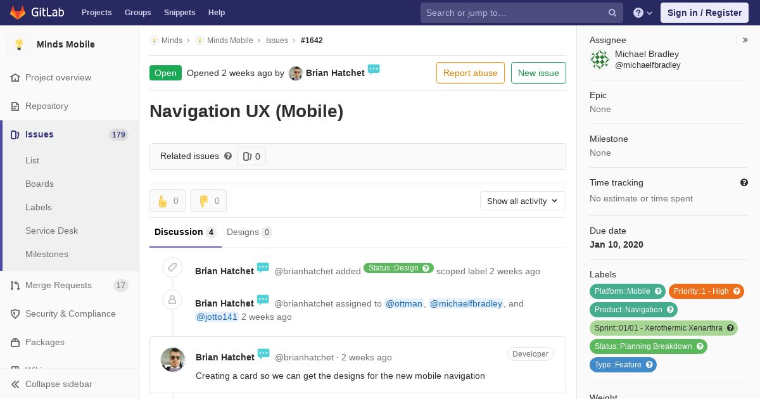Switch to the Designs tab

coord(250,232)
